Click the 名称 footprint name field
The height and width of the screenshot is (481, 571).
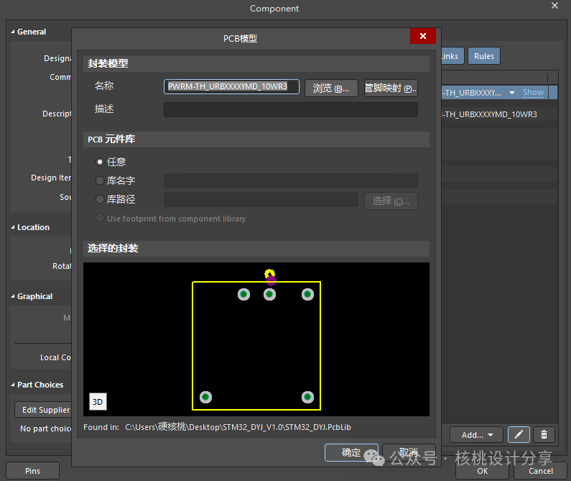(x=232, y=87)
